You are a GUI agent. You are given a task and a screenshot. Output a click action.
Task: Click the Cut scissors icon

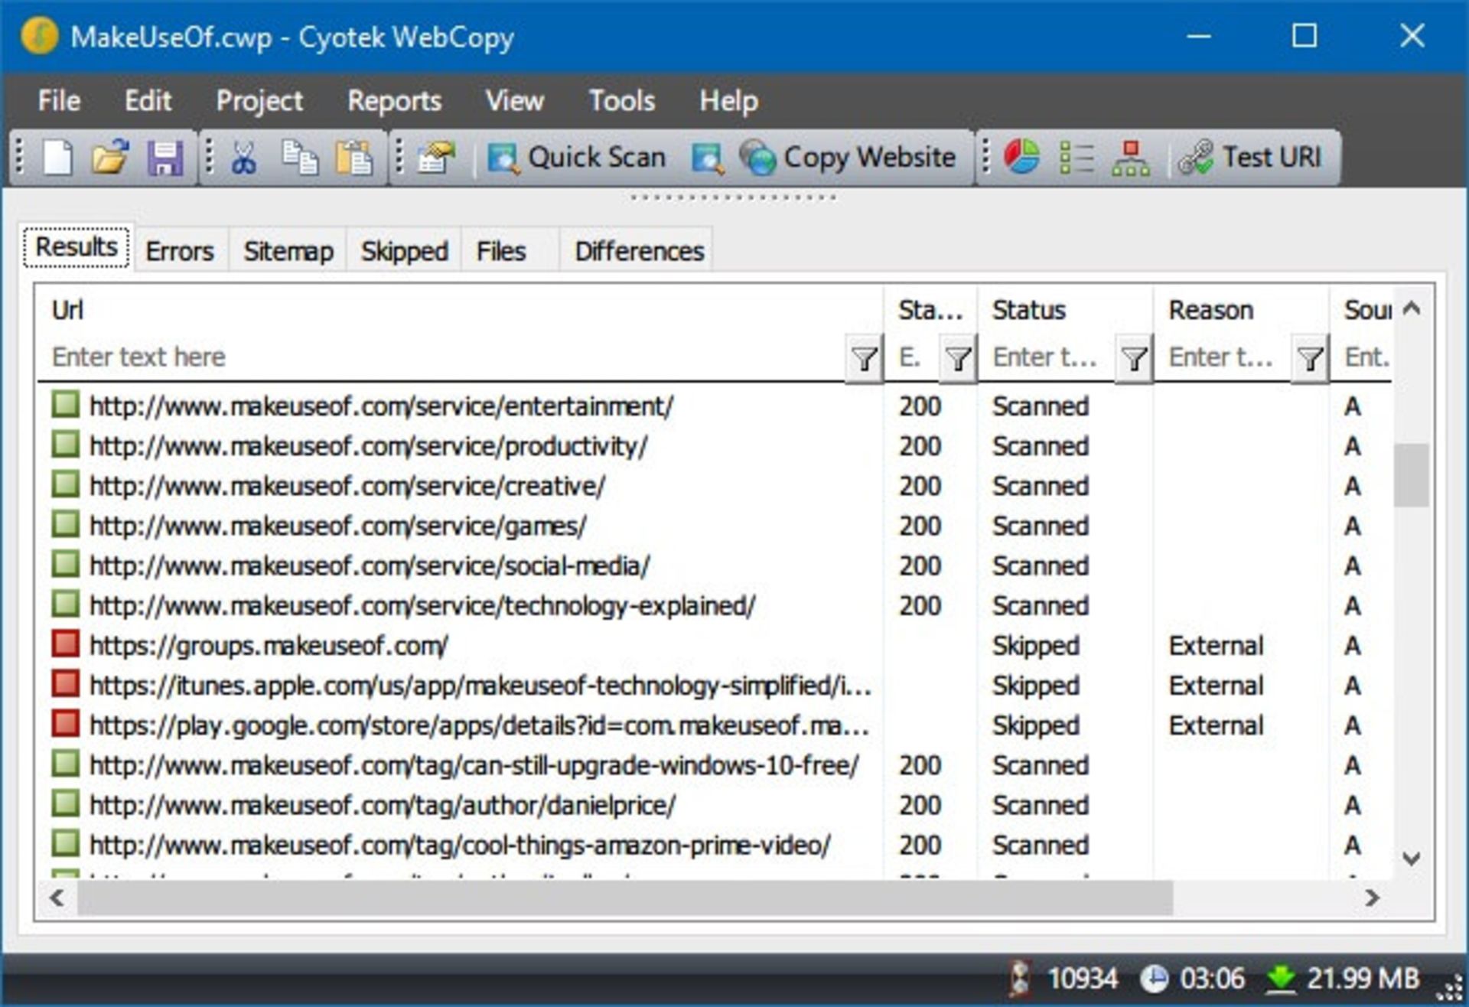[x=244, y=158]
